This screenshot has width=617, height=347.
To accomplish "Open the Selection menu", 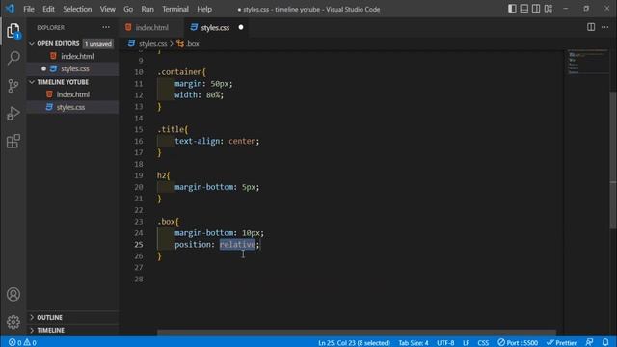I will 77,9.
